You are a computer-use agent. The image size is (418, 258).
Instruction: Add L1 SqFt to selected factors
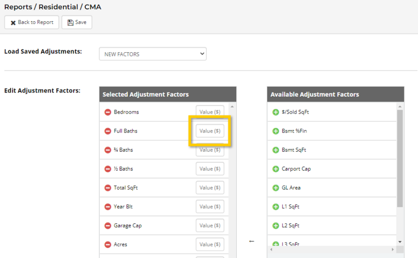tap(276, 207)
